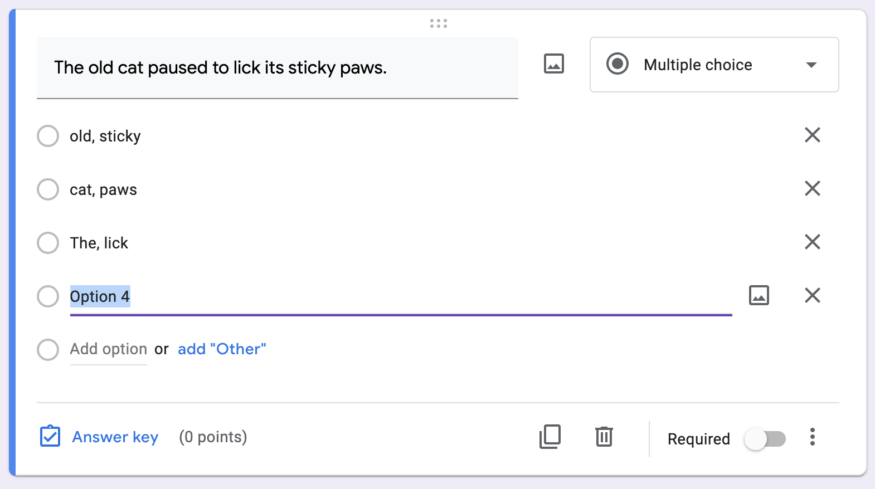The width and height of the screenshot is (875, 489).
Task: Expand the question type selector arrow
Action: [x=812, y=65]
